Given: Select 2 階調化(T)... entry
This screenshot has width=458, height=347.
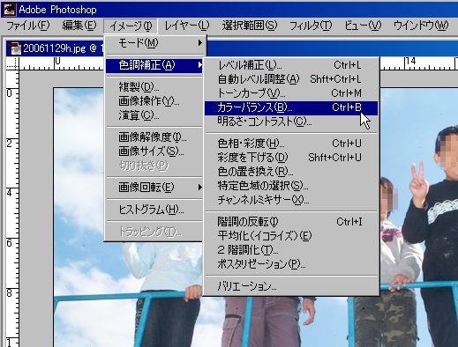Looking at the screenshot, I should click(x=290, y=250).
